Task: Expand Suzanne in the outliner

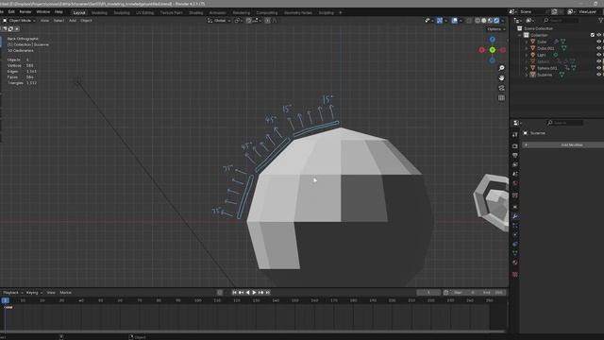Action: point(527,75)
